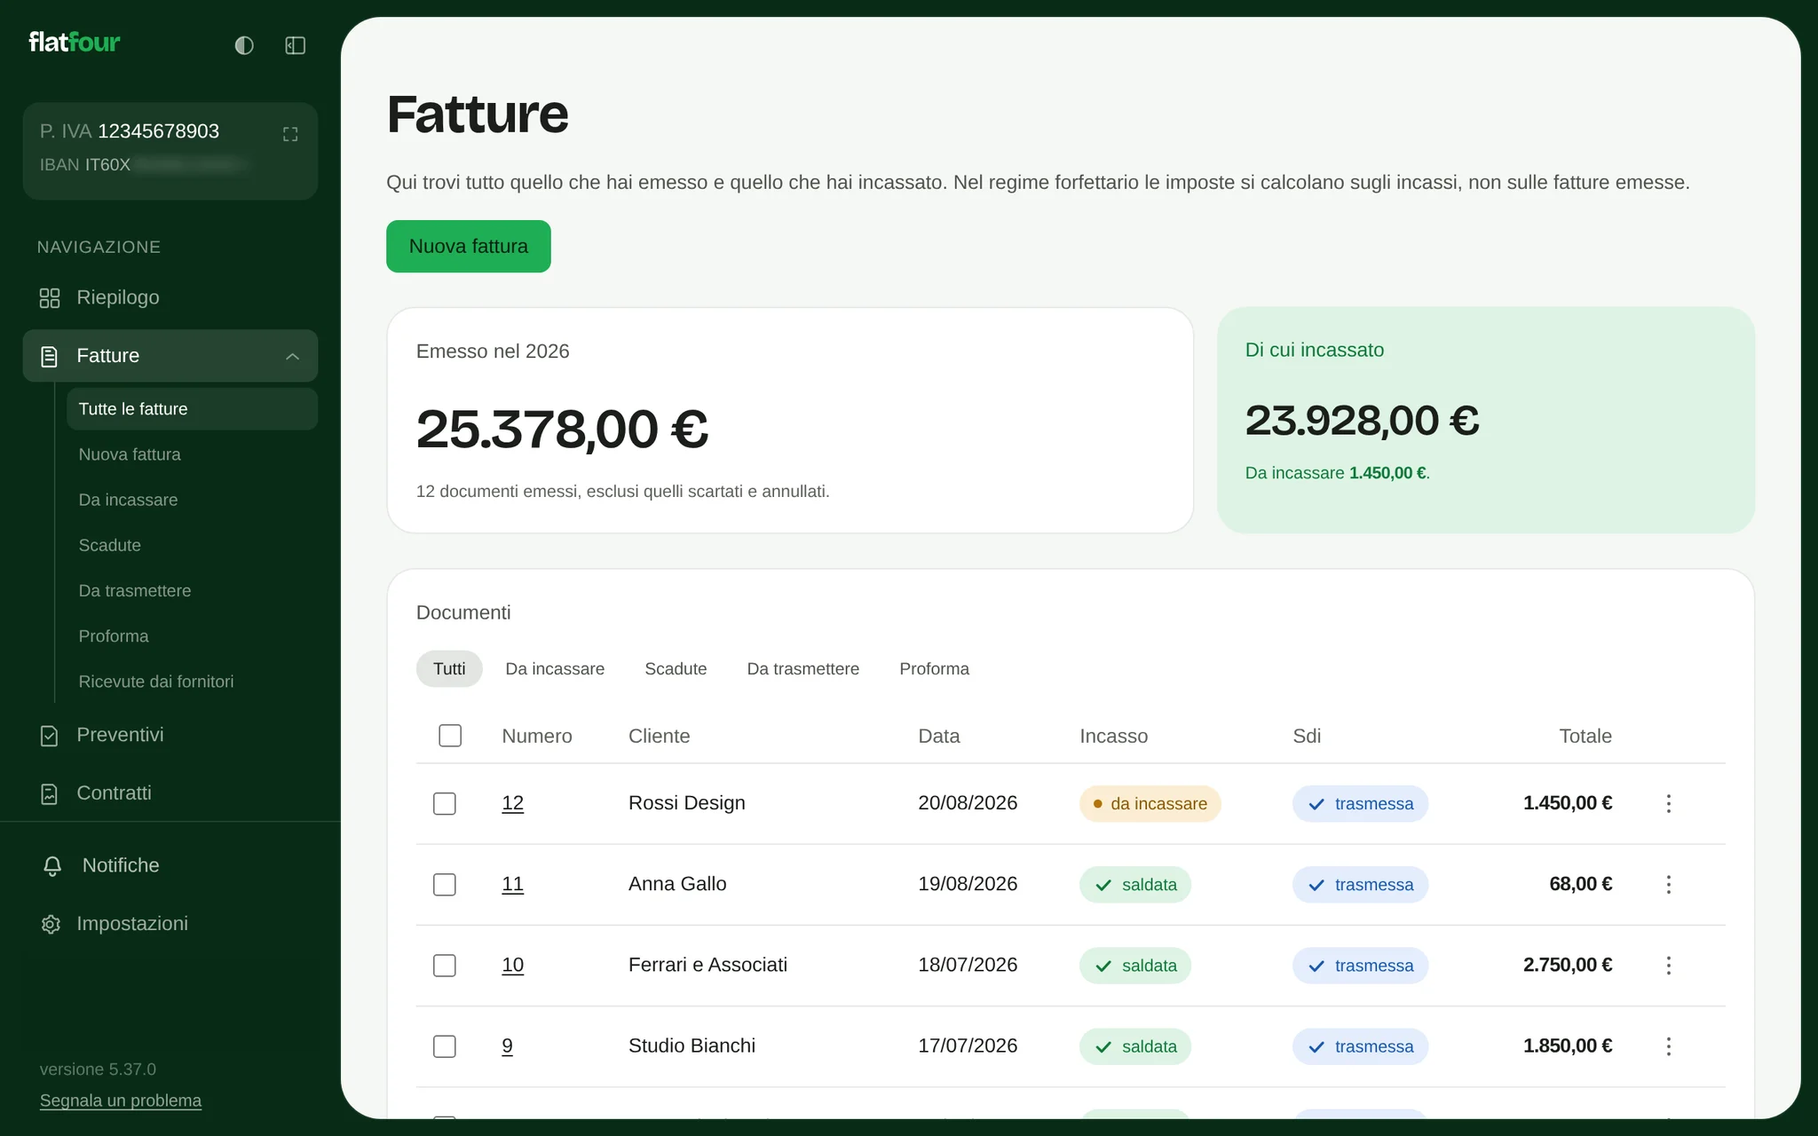Open the three-dot menu for invoice 9
The height and width of the screenshot is (1136, 1818).
click(x=1669, y=1046)
